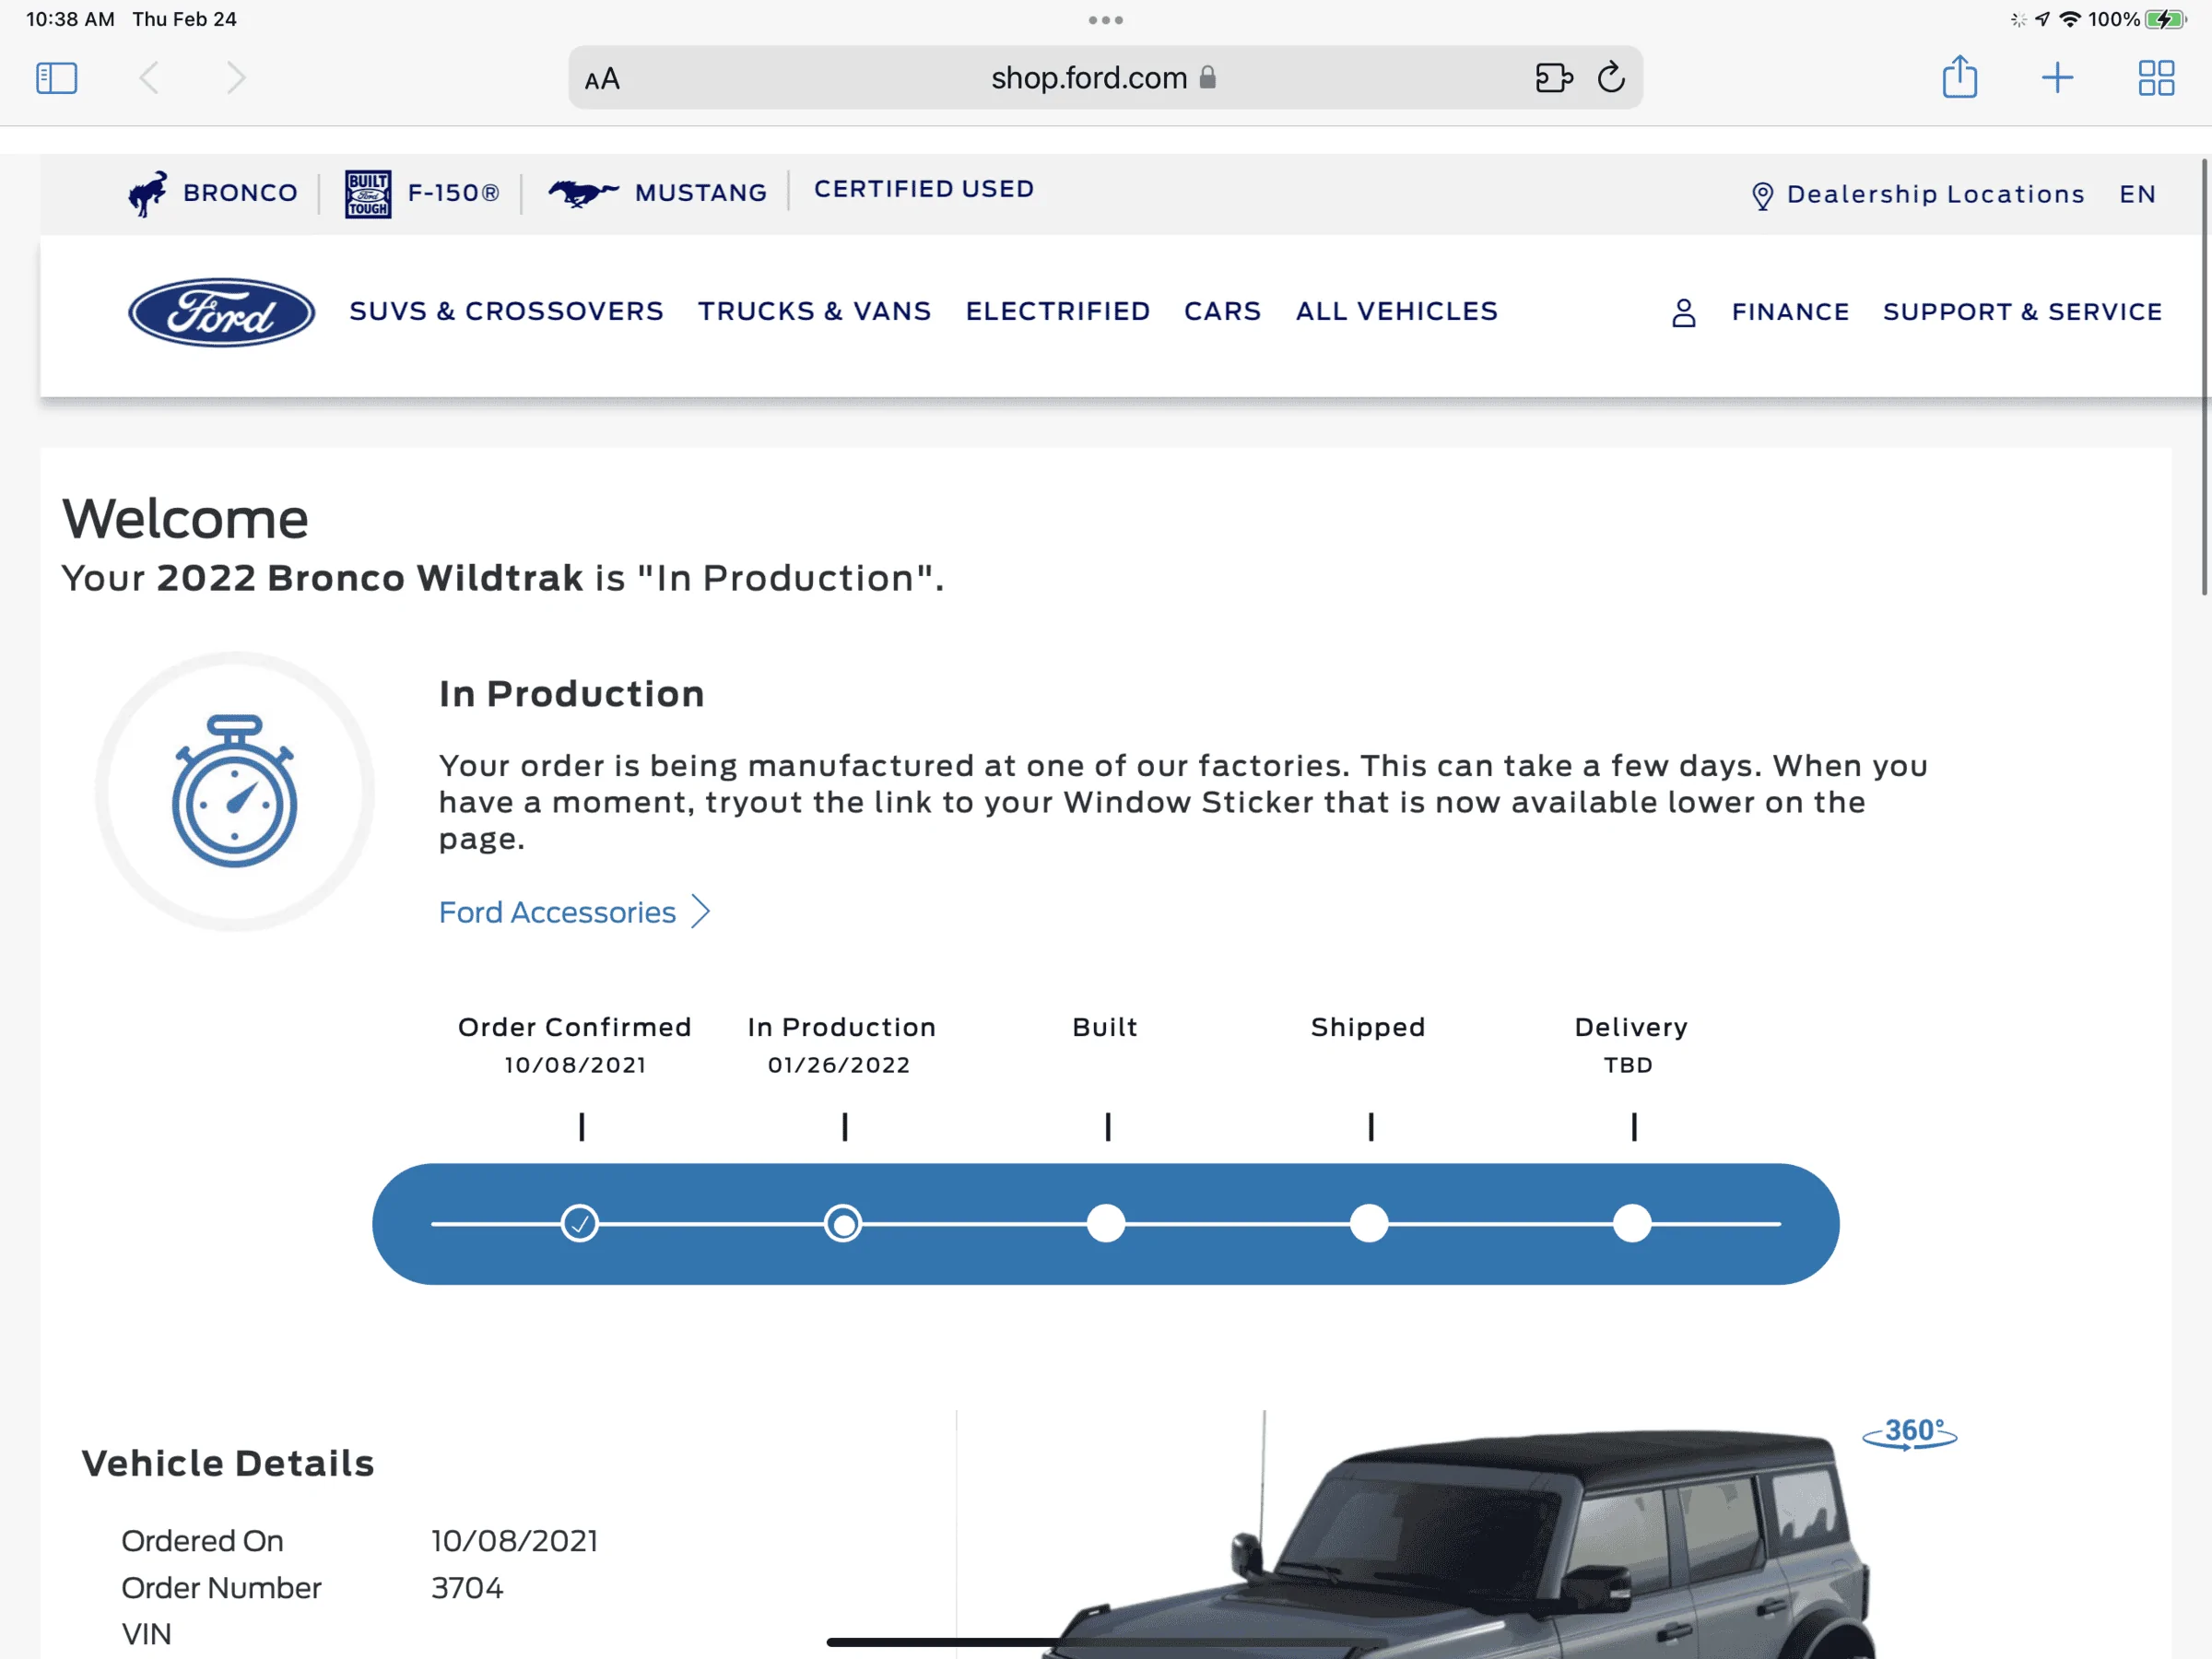The height and width of the screenshot is (1659, 2212).
Task: Go back to previous page
Action: tap(149, 78)
